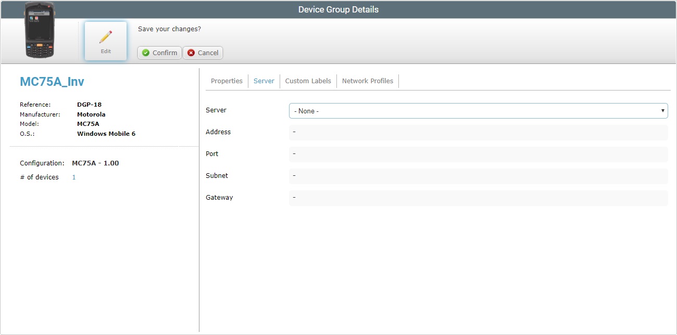This screenshot has height=335, width=677.
Task: Click the MC75A_Inv group title
Action: [52, 81]
